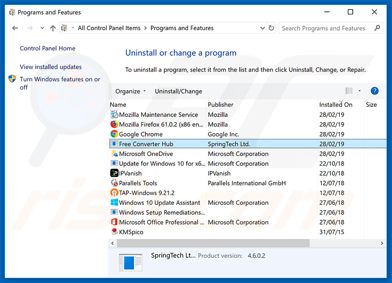Image resolution: width=392 pixels, height=283 pixels.
Task: Click the Windows Setup Remediations icon
Action: [x=114, y=212]
